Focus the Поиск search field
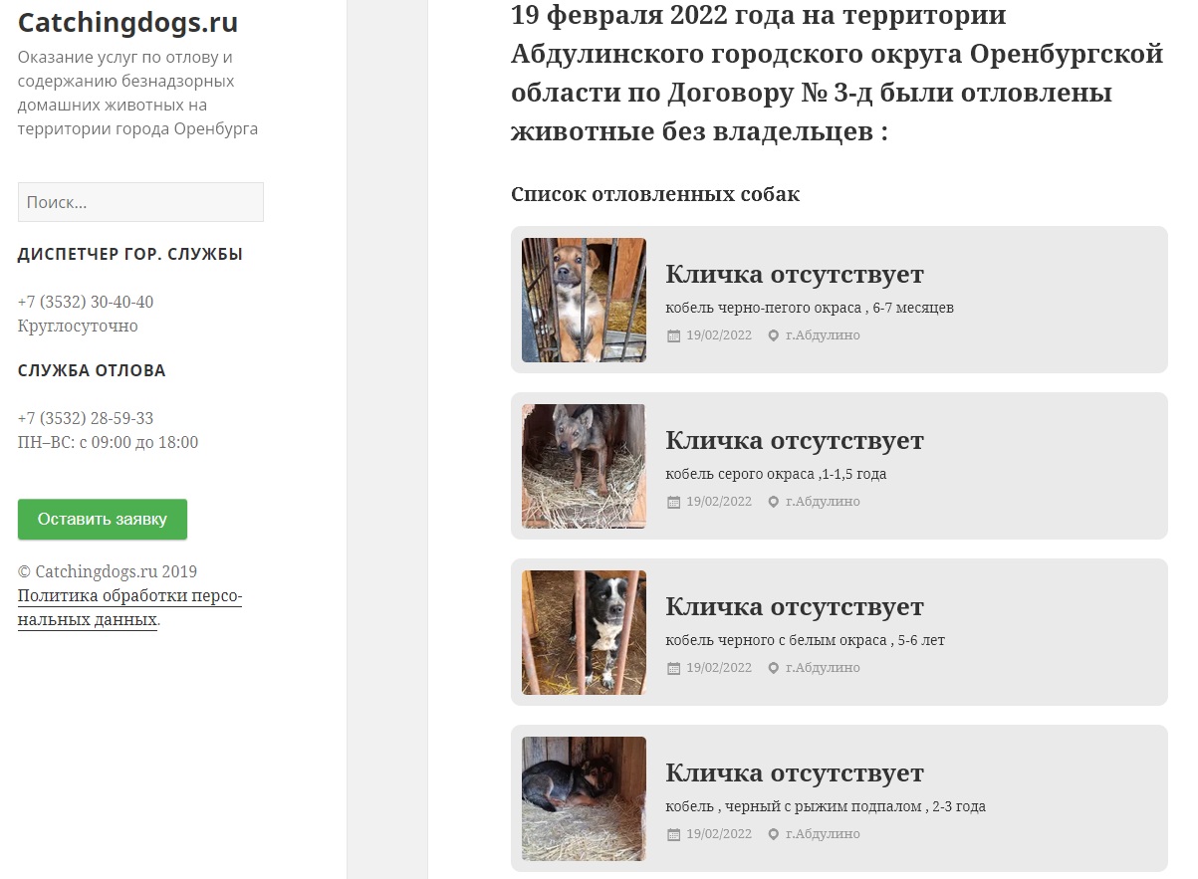Screen dimensions: 1198x879 tap(140, 202)
